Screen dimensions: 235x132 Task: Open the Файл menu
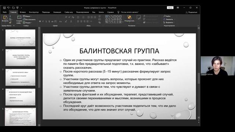[x=5, y=12]
